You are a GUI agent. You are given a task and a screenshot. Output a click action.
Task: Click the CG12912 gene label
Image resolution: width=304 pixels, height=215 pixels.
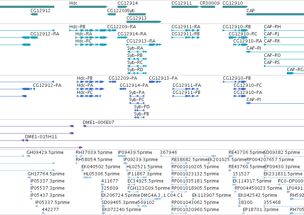40,10
